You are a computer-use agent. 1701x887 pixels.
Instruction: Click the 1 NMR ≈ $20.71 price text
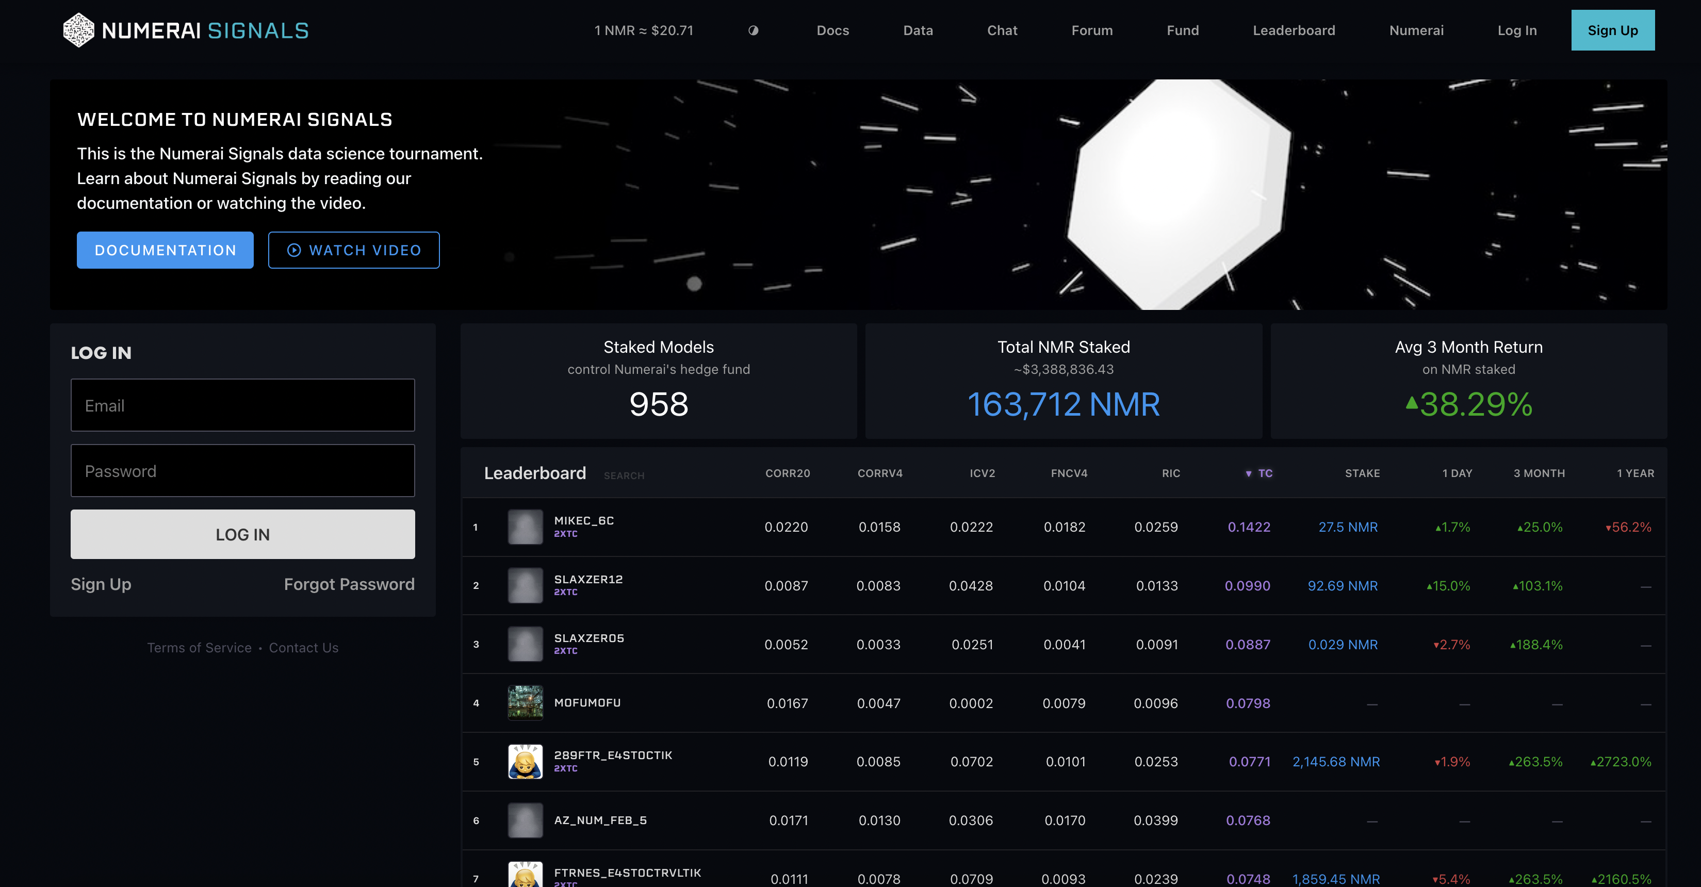(x=644, y=30)
